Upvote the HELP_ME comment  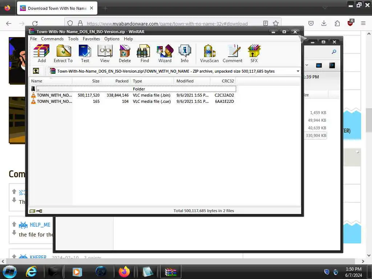[14, 224]
